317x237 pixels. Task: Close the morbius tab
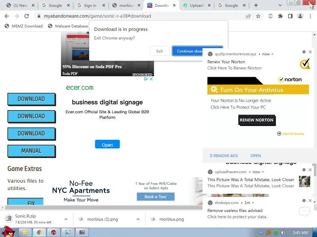click(139, 6)
